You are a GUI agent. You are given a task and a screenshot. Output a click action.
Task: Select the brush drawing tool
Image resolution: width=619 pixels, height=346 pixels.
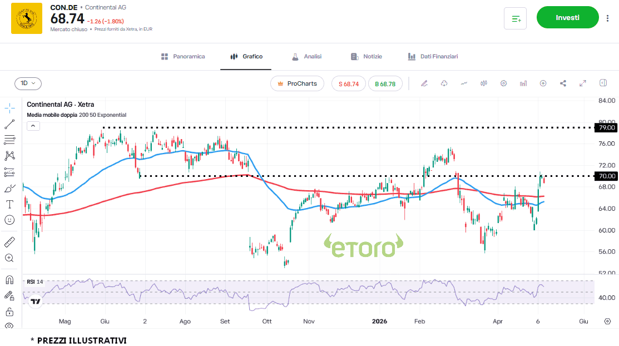pos(10,188)
